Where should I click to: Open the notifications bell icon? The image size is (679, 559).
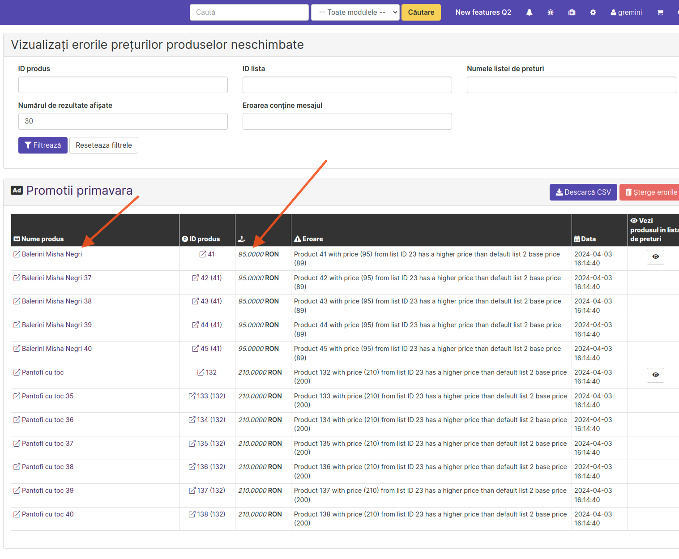coord(529,13)
